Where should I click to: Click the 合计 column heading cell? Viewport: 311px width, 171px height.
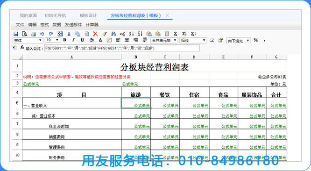[x=276, y=93]
